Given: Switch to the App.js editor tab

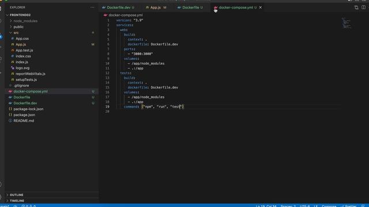Looking at the screenshot, I should pyautogui.click(x=156, y=7).
